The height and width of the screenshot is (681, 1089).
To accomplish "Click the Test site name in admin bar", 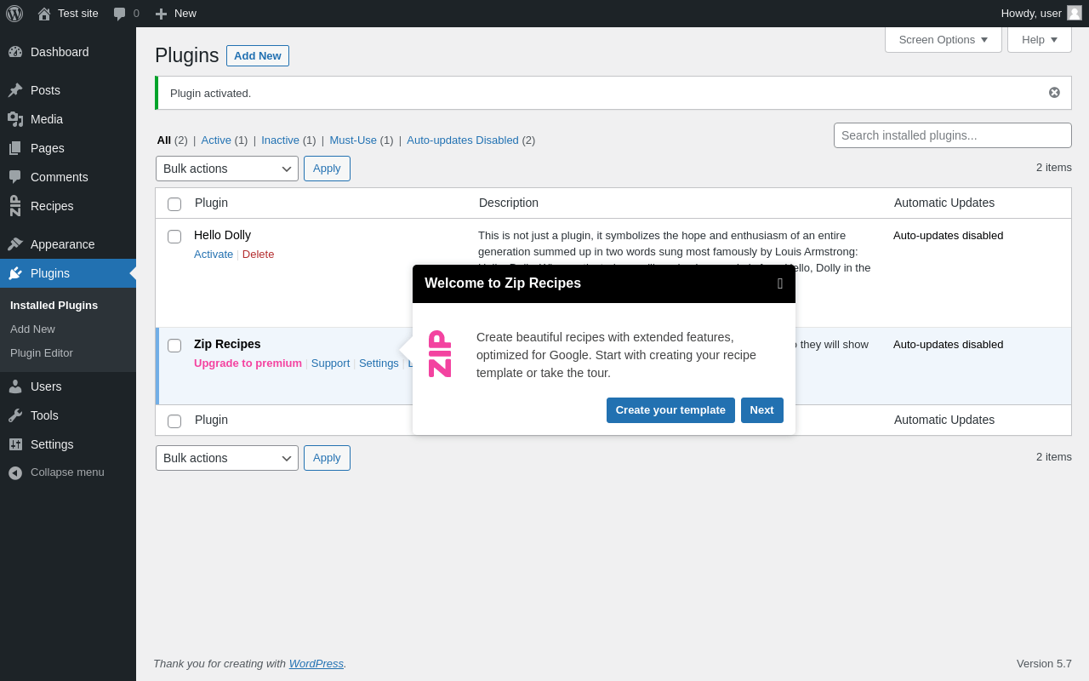I will click(78, 14).
